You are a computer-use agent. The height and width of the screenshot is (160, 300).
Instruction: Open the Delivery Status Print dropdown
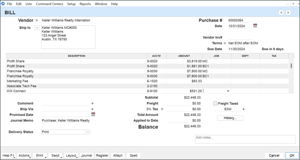click(88, 132)
